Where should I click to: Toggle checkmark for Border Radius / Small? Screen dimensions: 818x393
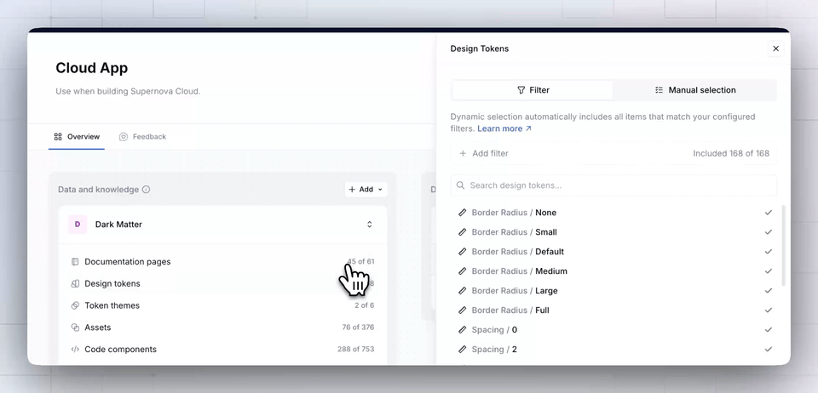click(768, 232)
